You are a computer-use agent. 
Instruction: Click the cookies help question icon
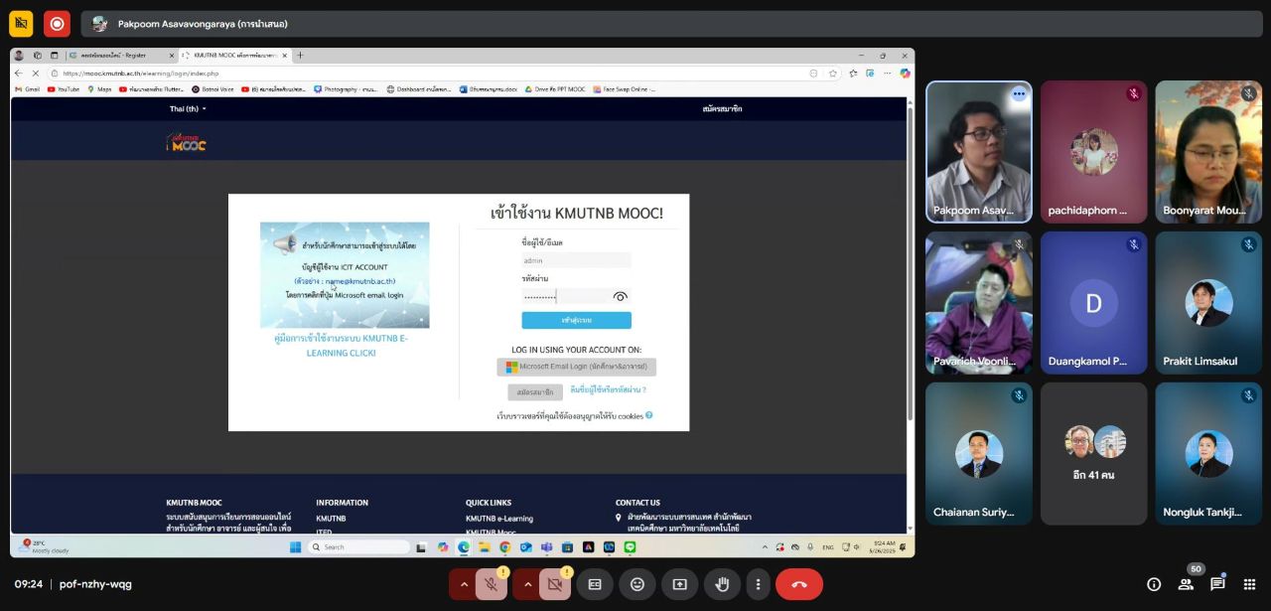[x=649, y=415]
